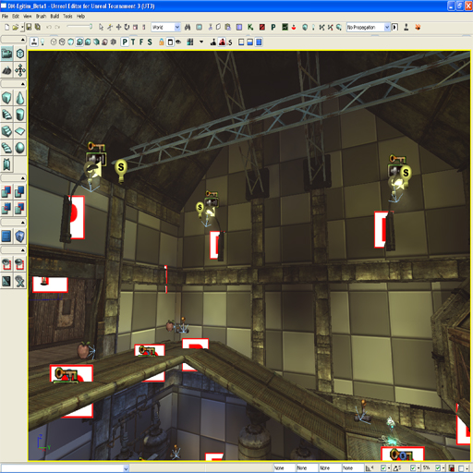Open the Edit menu
Viewport: 473px width, 473px height.
pos(16,17)
